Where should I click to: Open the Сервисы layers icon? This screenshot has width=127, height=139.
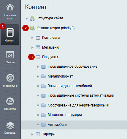[10, 126]
